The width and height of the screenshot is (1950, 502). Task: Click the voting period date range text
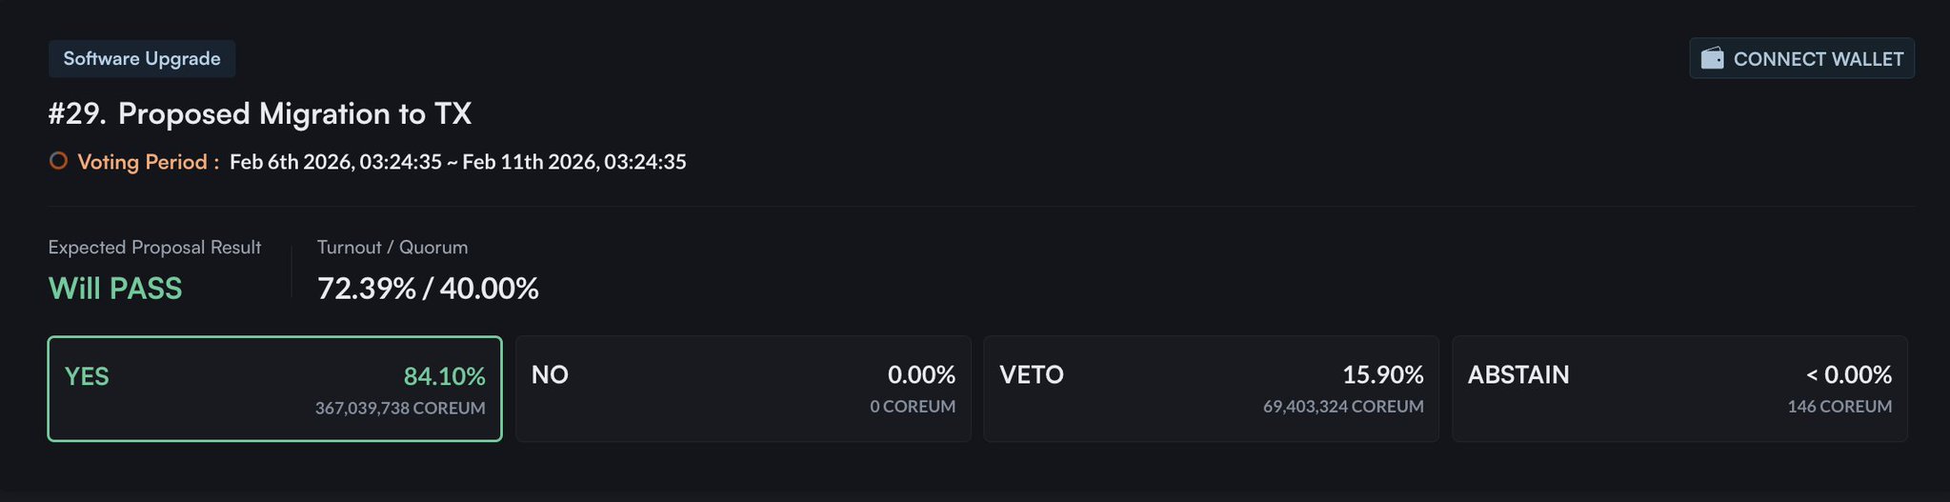[457, 162]
